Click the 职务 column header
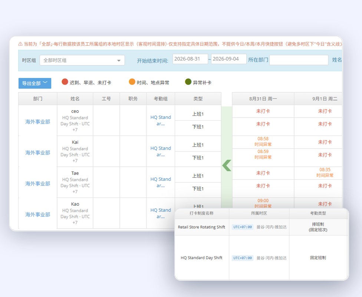The width and height of the screenshot is (362, 297). pos(133,99)
